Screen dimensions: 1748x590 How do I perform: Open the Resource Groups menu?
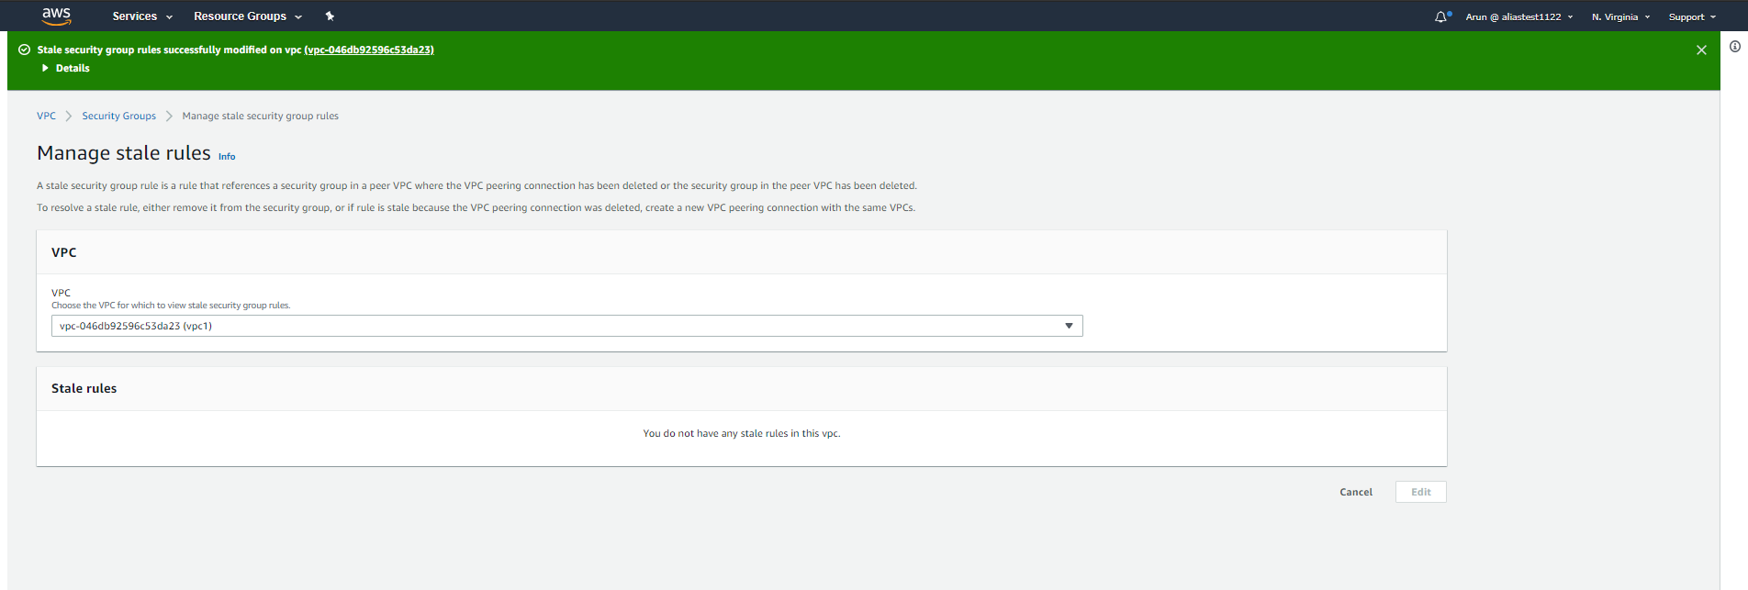(248, 17)
